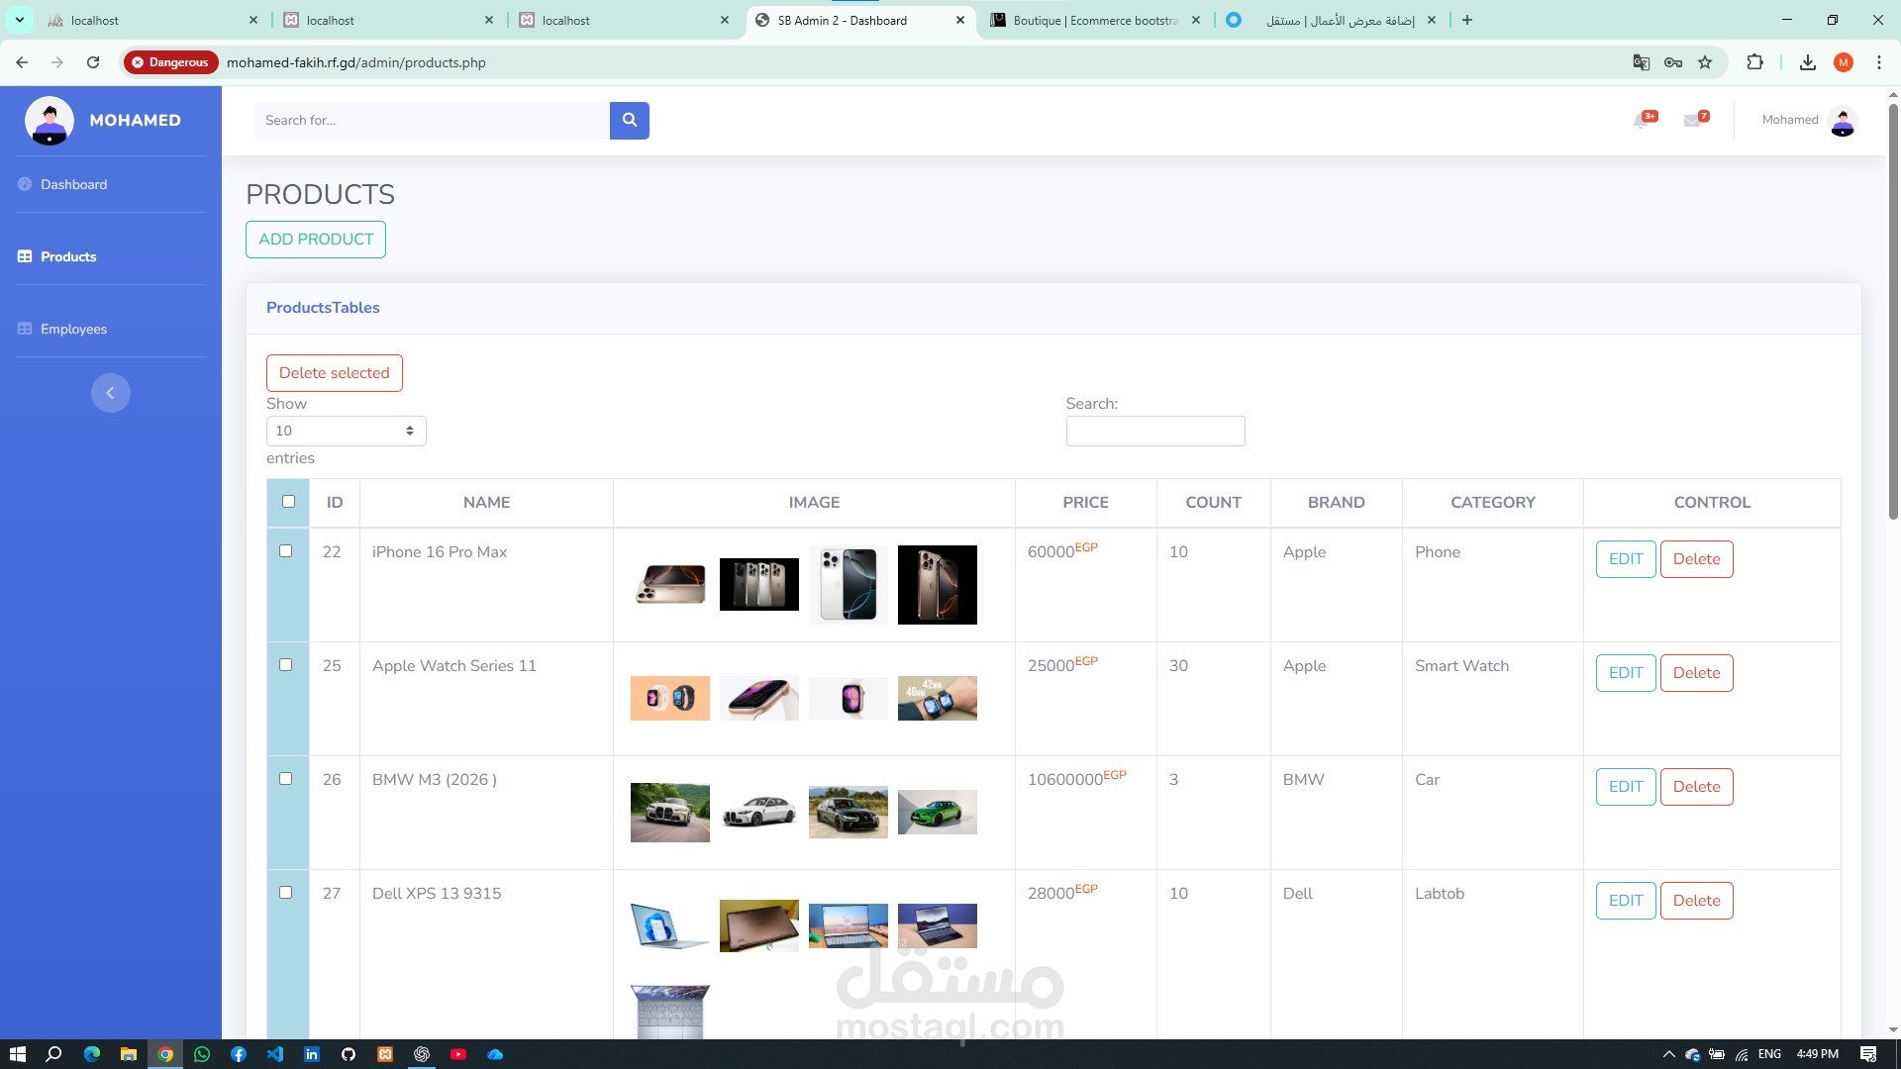Edit the BMW M3 (2026) product
This screenshot has width=1901, height=1069.
click(x=1626, y=787)
